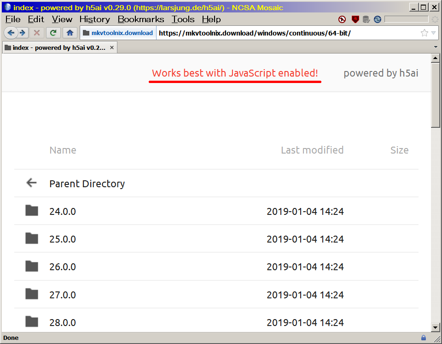The width and height of the screenshot is (442, 344).
Task: Click the 28.0.0 modified date 2019-01-04 14:24
Action: (x=305, y=322)
